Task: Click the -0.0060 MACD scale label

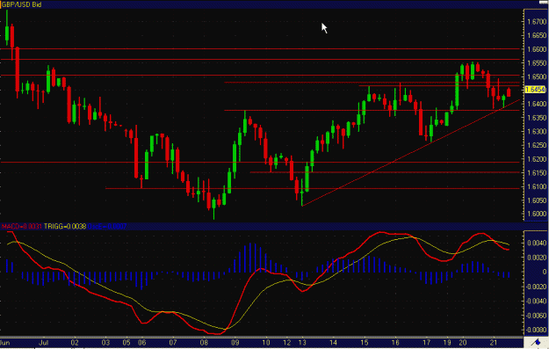Action: click(x=536, y=316)
